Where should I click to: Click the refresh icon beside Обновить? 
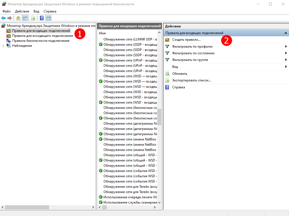click(x=167, y=74)
